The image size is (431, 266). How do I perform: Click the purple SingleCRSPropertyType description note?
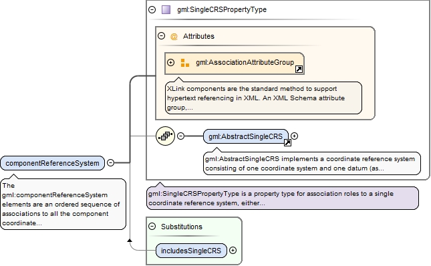283,198
